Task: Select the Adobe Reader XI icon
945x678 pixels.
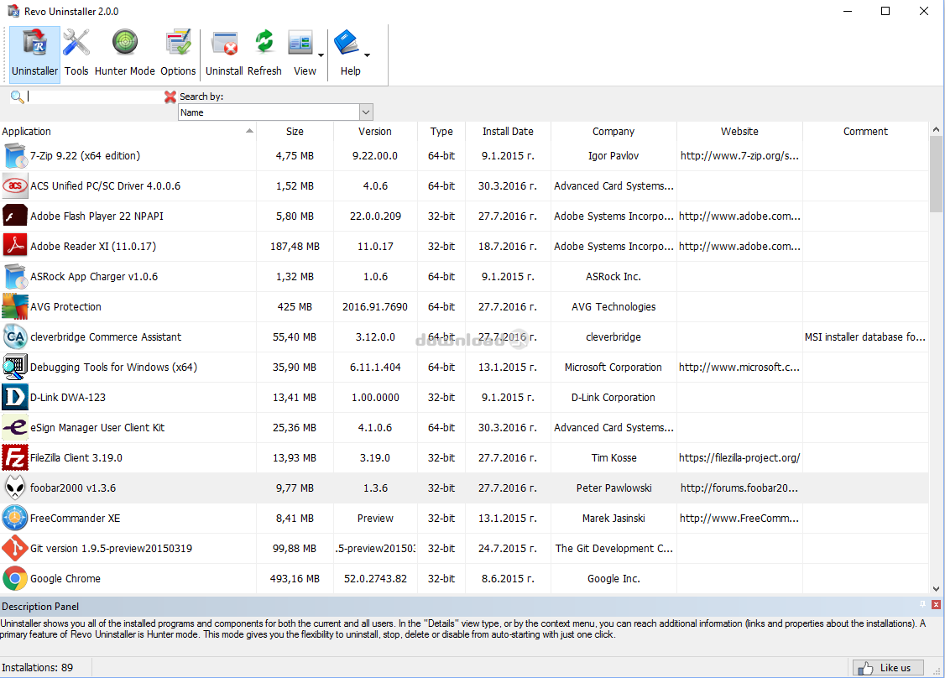Action: [x=15, y=247]
